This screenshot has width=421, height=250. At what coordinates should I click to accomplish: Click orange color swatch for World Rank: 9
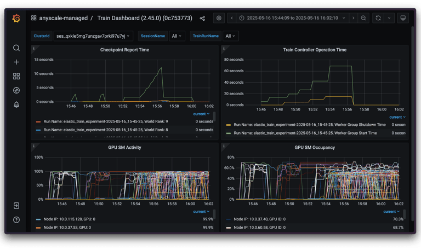[x=38, y=121]
